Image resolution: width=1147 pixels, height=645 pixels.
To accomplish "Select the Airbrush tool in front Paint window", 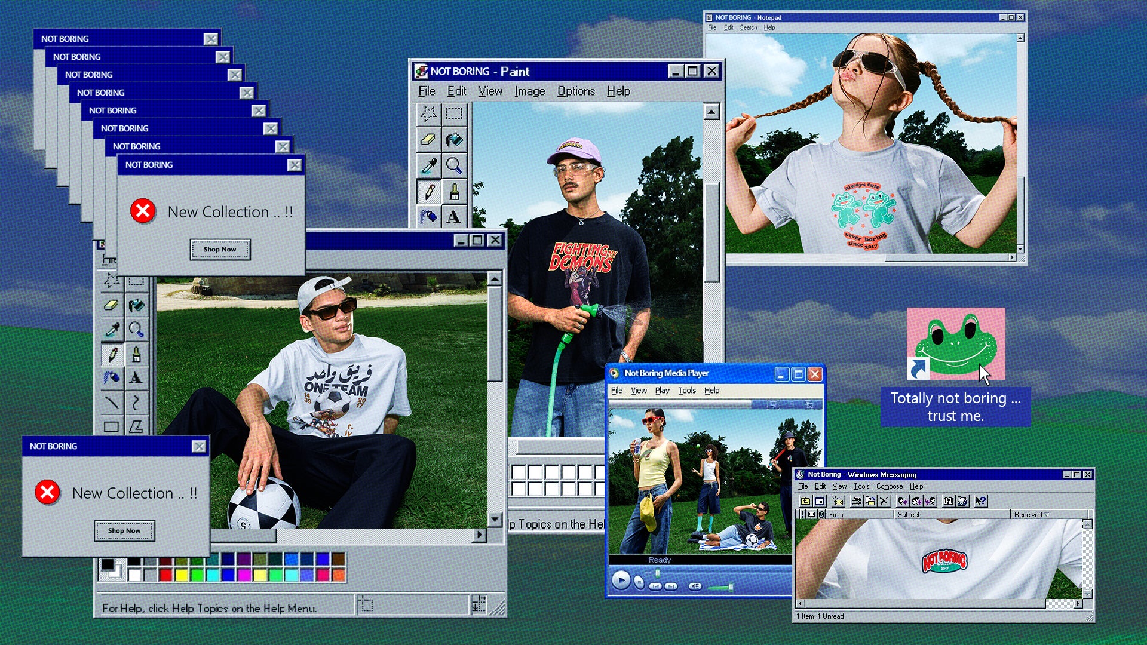I will tap(111, 378).
